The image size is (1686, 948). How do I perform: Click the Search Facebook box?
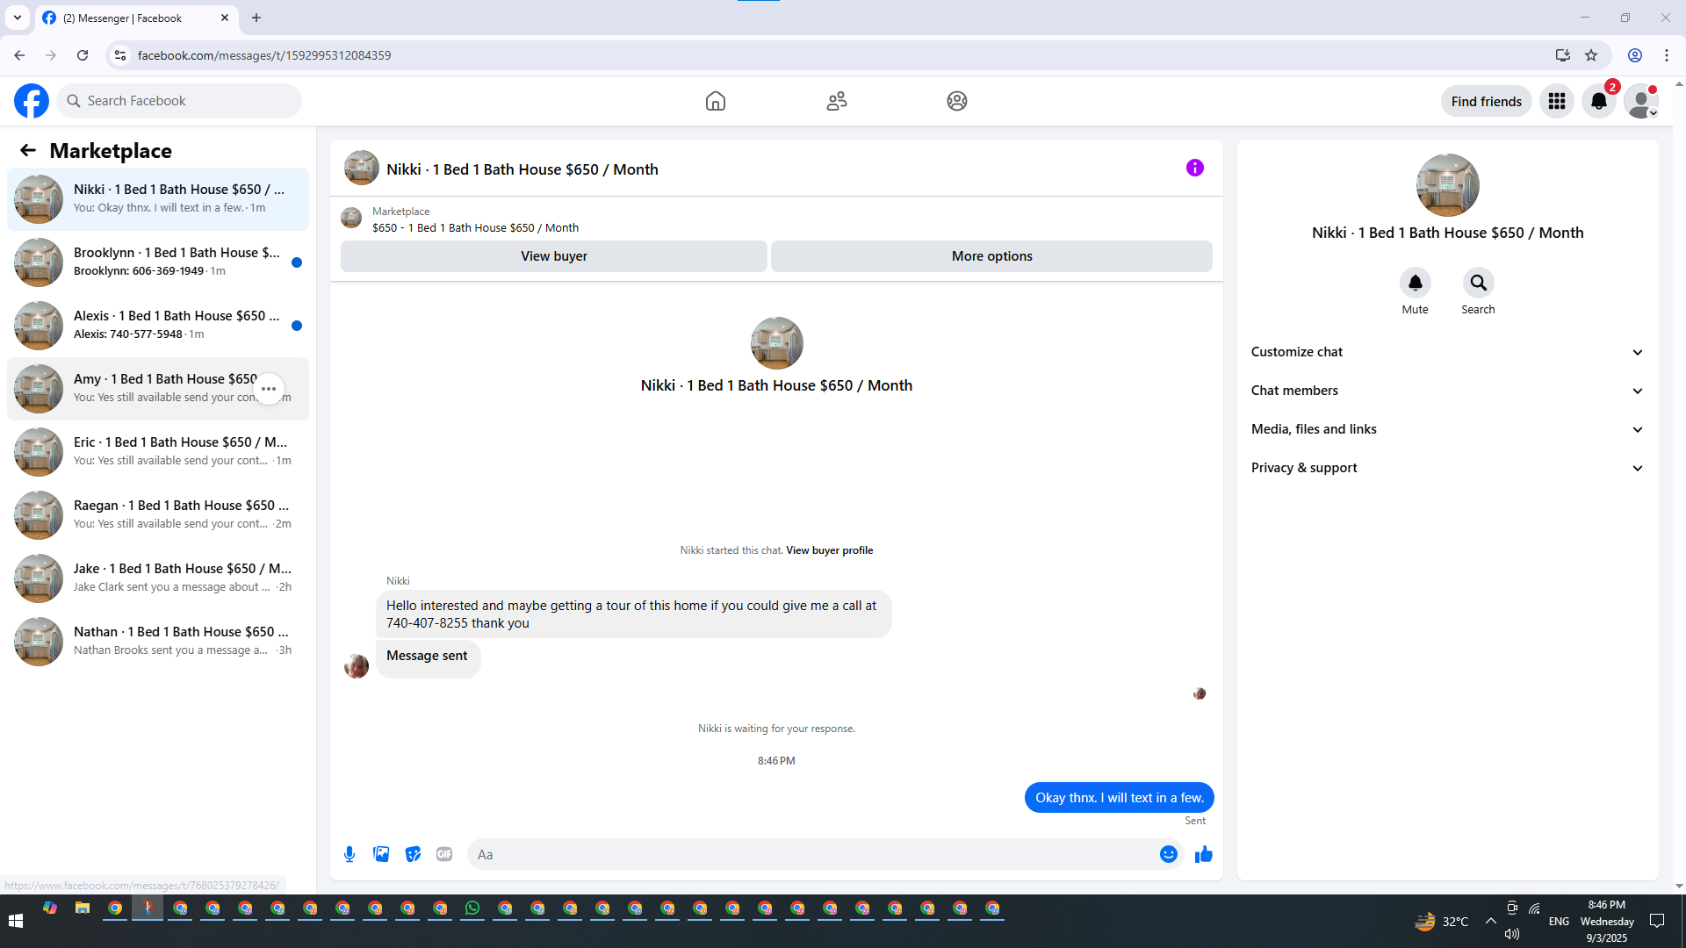[179, 101]
